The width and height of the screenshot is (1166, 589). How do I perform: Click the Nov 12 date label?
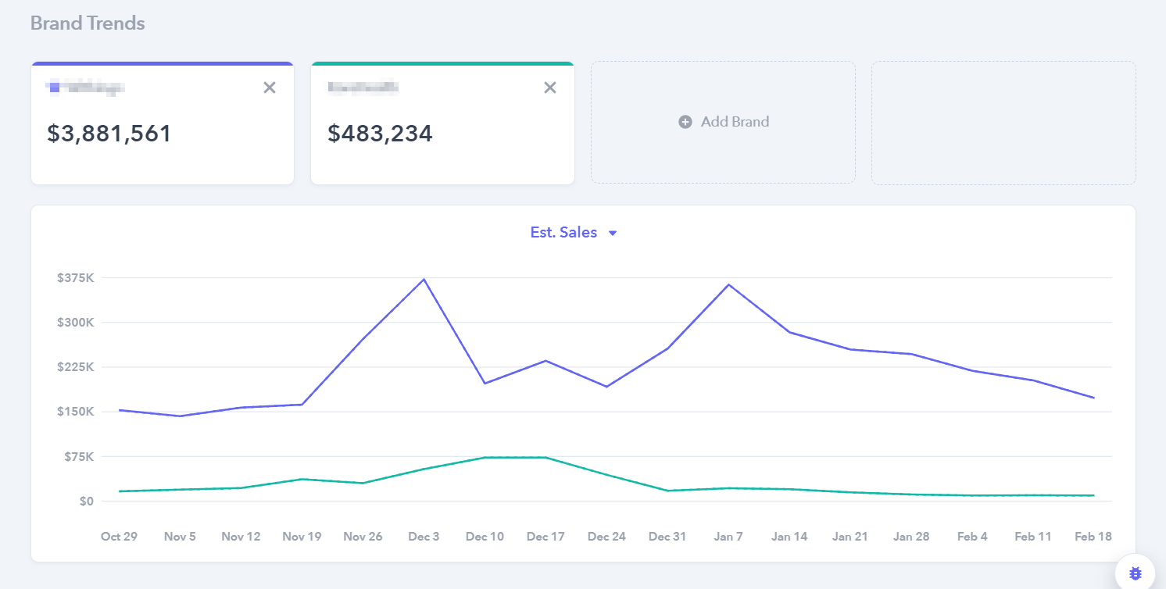[241, 537]
